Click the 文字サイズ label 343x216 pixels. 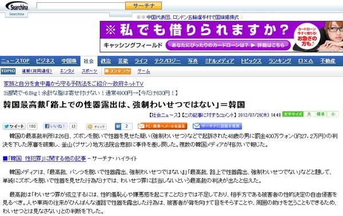pyautogui.click(x=293, y=114)
